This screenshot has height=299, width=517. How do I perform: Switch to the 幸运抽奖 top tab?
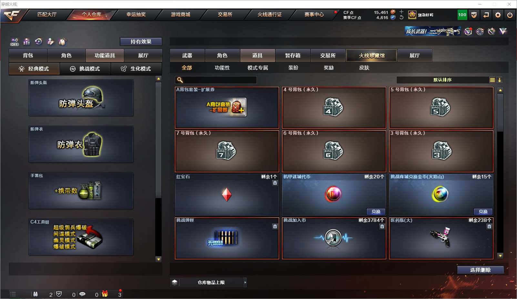[136, 15]
